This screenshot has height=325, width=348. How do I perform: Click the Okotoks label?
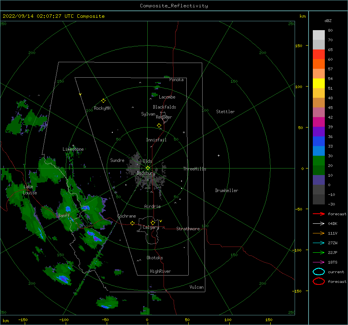coord(155,258)
